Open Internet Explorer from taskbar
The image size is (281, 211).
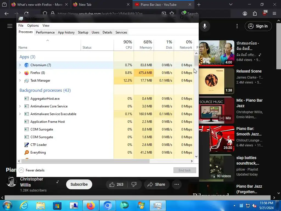click(24, 206)
